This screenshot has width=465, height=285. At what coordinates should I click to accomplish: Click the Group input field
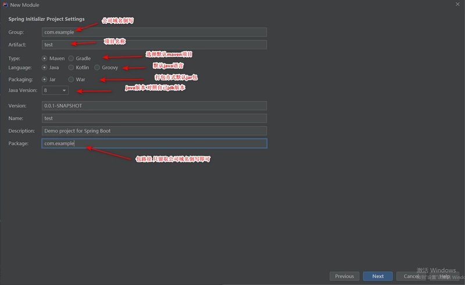click(154, 32)
